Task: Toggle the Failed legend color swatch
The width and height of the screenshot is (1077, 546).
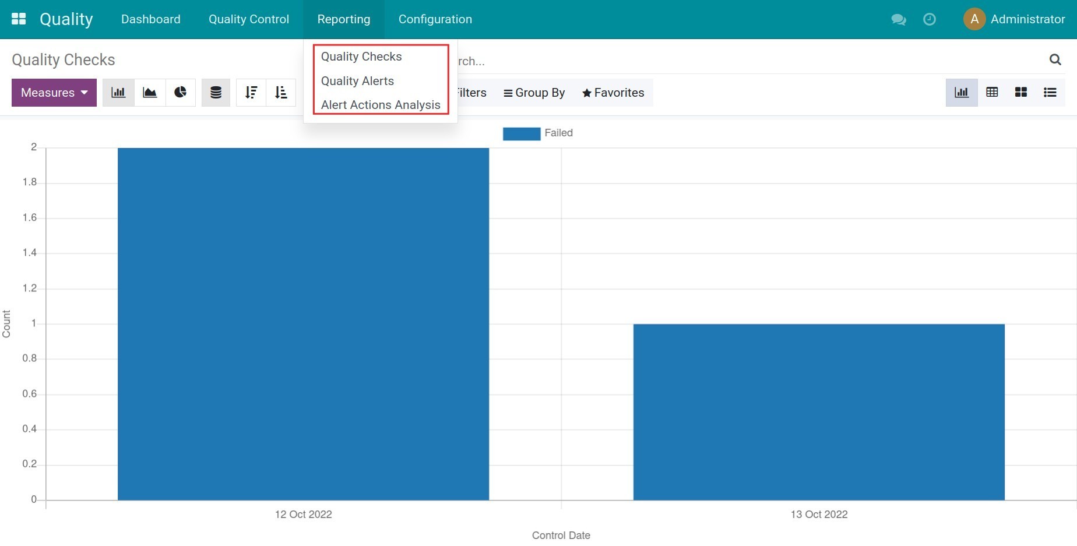Action: tap(521, 133)
